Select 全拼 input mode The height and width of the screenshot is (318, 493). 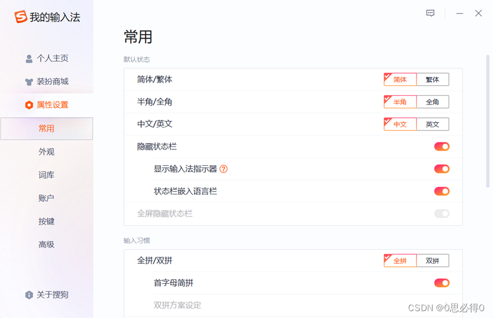(x=400, y=261)
